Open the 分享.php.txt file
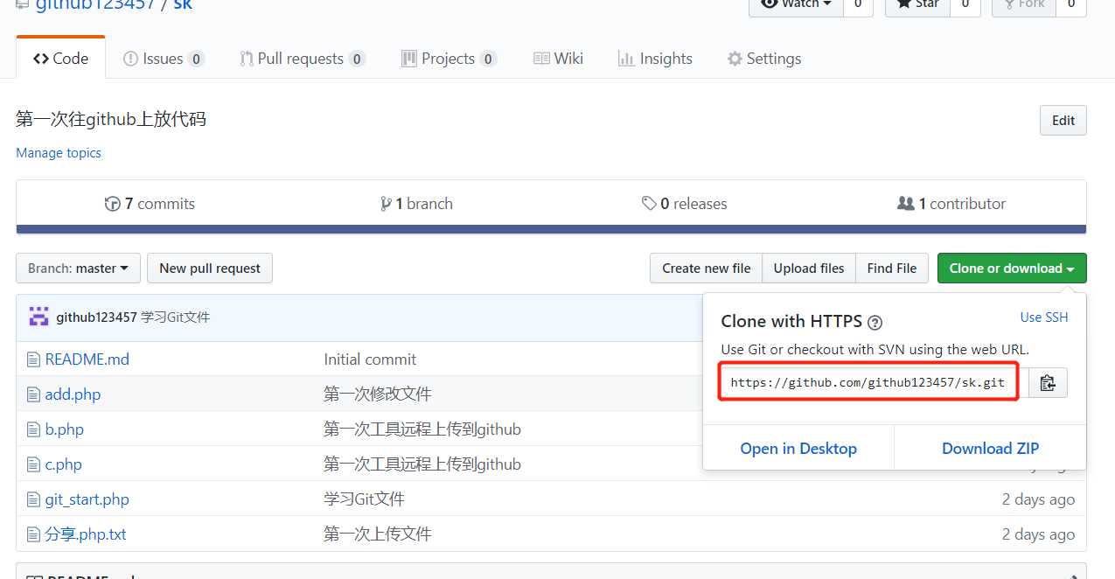 pyautogui.click(x=86, y=534)
